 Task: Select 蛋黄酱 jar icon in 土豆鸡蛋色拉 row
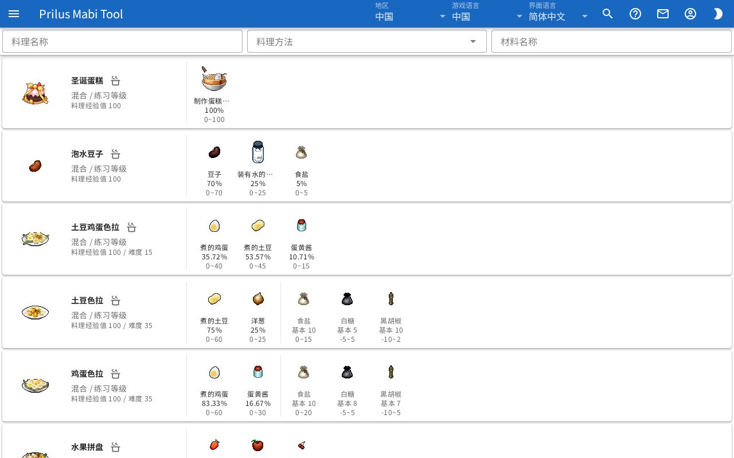tap(302, 226)
